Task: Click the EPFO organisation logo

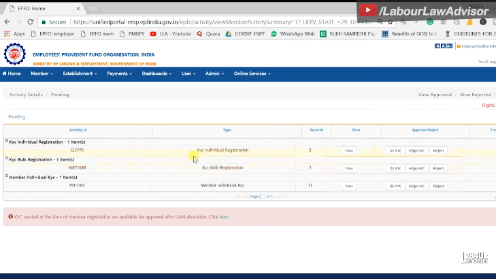Action: [x=14, y=54]
